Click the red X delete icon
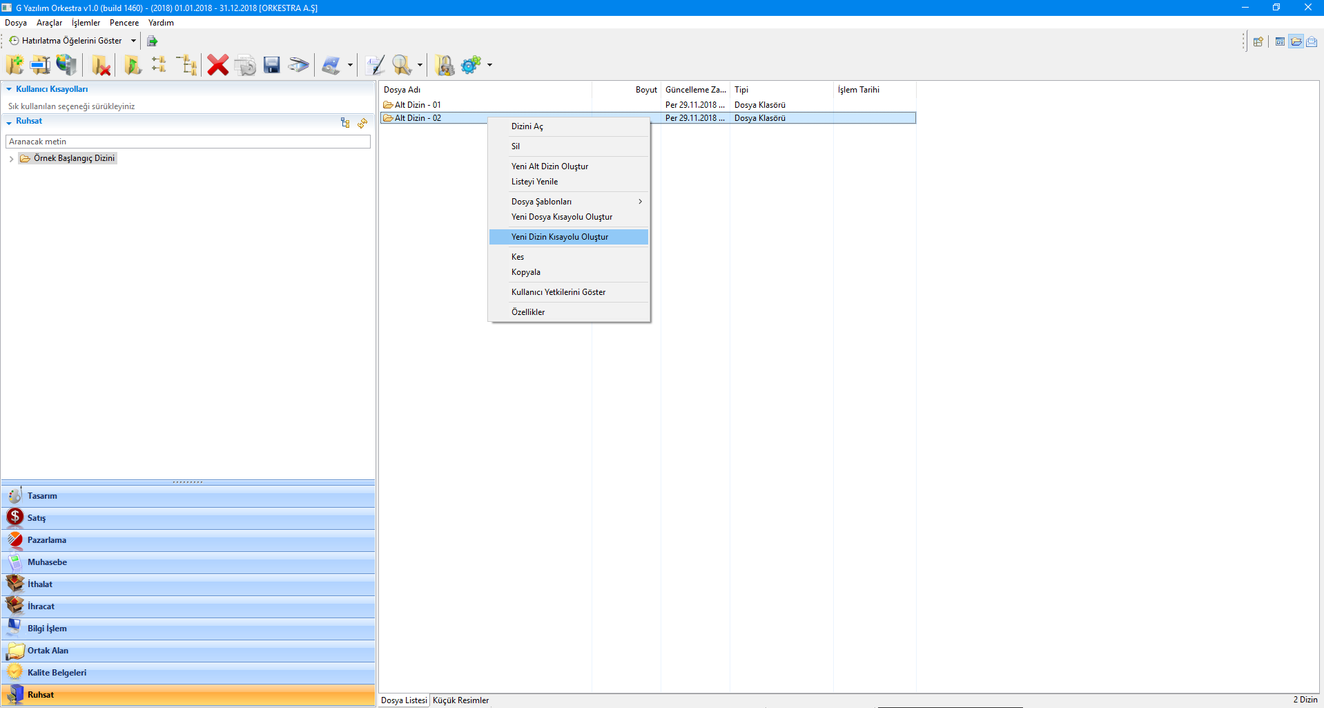 pos(217,65)
